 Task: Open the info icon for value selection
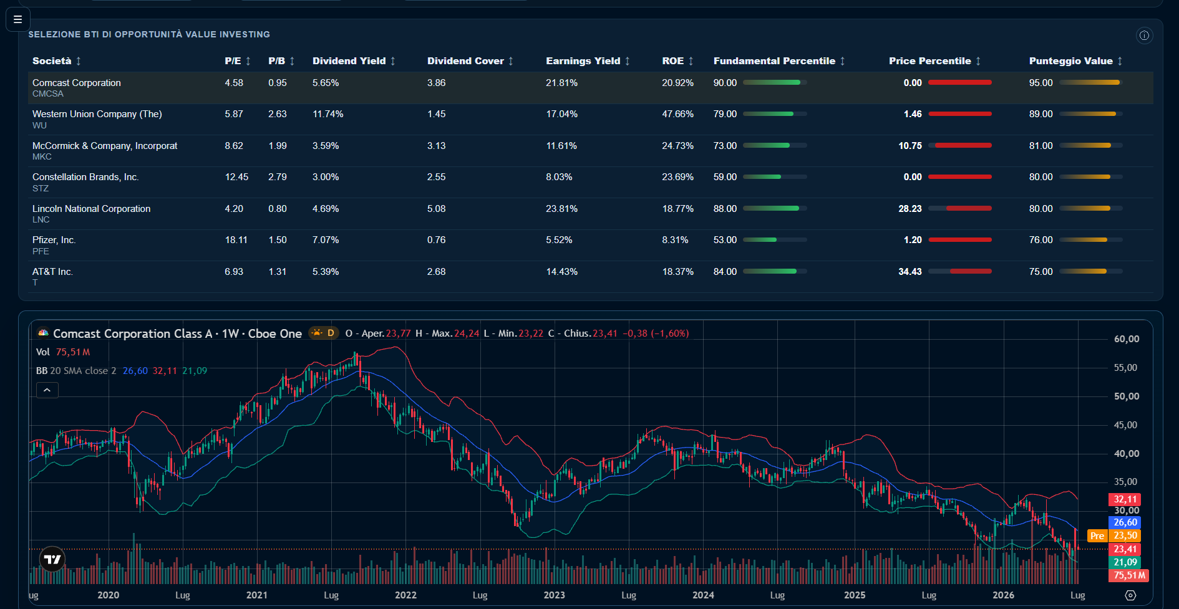click(x=1144, y=36)
